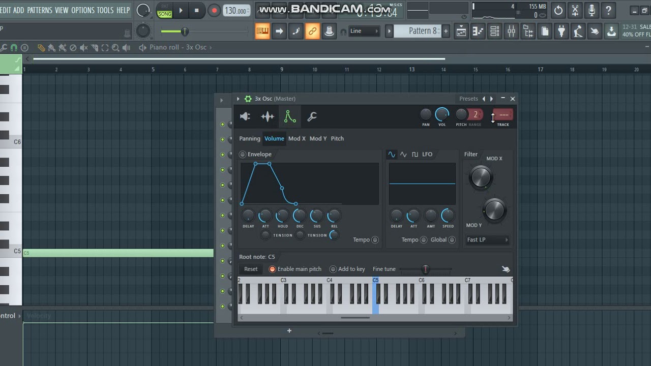The height and width of the screenshot is (366, 651).
Task: Click the tempo tapper icon
Action: 578,31
